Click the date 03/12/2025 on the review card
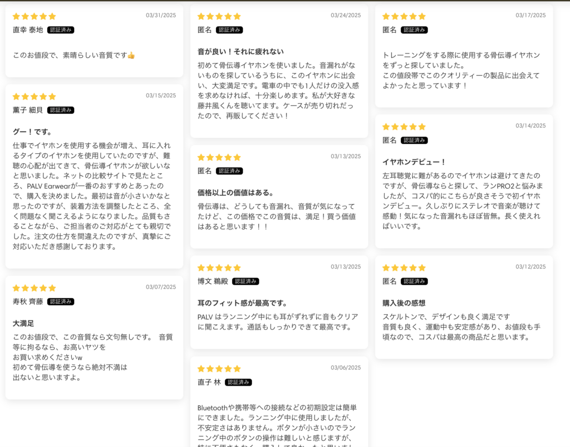Image resolution: width=570 pixels, height=447 pixels. coord(530,267)
